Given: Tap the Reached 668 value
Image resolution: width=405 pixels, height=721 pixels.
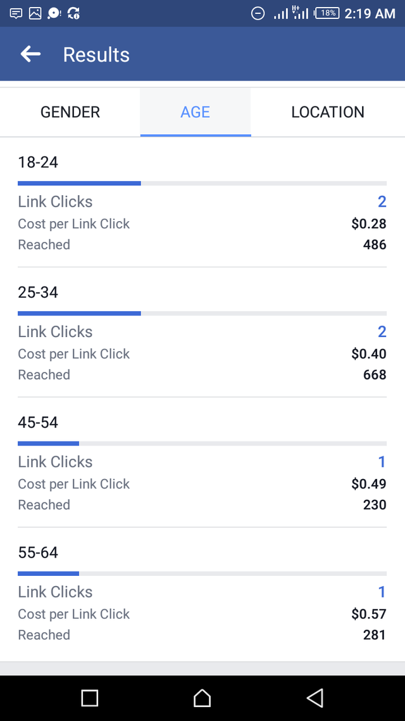Looking at the screenshot, I should pos(375,374).
